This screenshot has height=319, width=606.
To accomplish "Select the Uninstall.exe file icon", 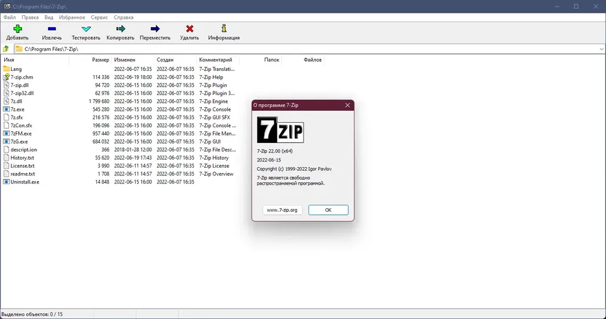I will pos(6,182).
